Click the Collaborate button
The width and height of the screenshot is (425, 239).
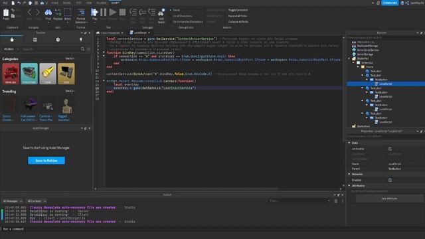[x=390, y=3]
